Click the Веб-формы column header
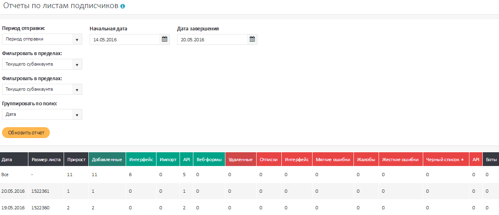Viewport: 499px width, 215px height. 209,160
